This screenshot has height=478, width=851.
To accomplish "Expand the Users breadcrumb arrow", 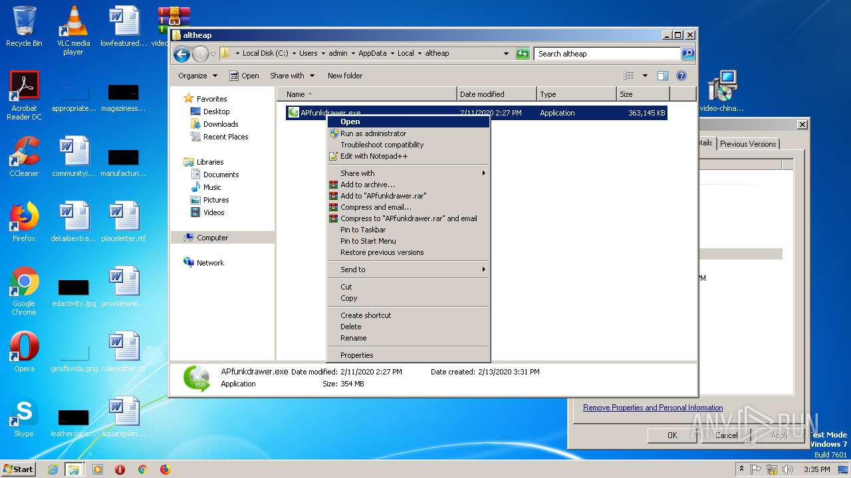I will point(322,53).
